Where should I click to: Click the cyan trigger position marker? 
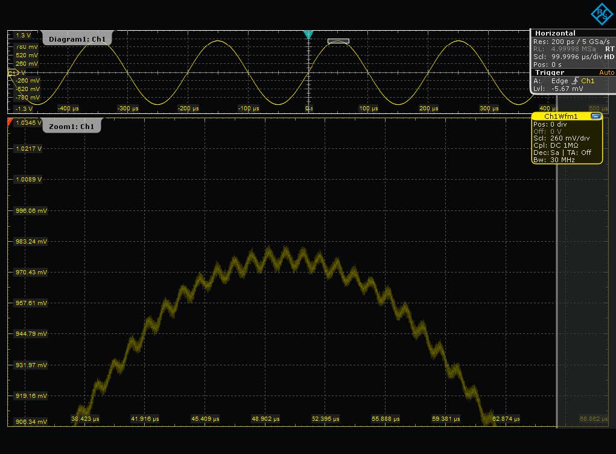tap(308, 34)
